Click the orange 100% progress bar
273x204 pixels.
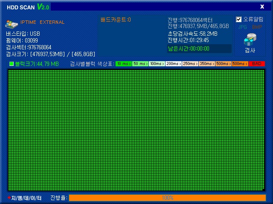pyautogui.click(x=168, y=198)
